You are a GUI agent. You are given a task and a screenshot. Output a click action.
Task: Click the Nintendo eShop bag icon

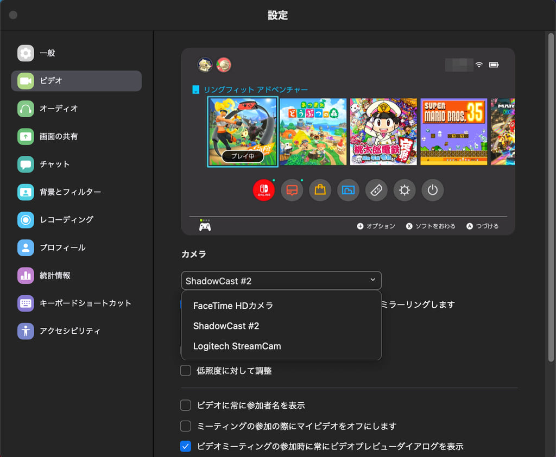pyautogui.click(x=320, y=190)
